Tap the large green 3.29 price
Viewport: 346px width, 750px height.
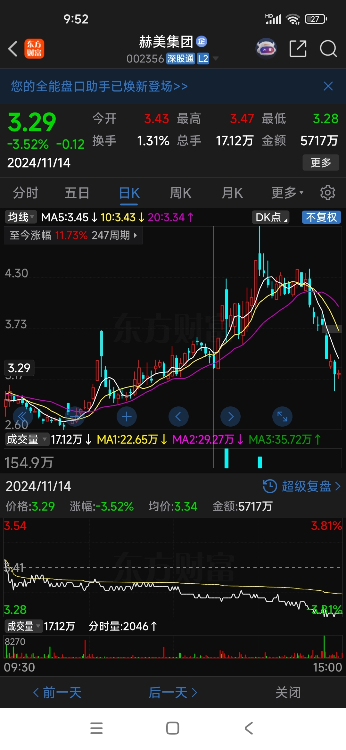(x=32, y=122)
